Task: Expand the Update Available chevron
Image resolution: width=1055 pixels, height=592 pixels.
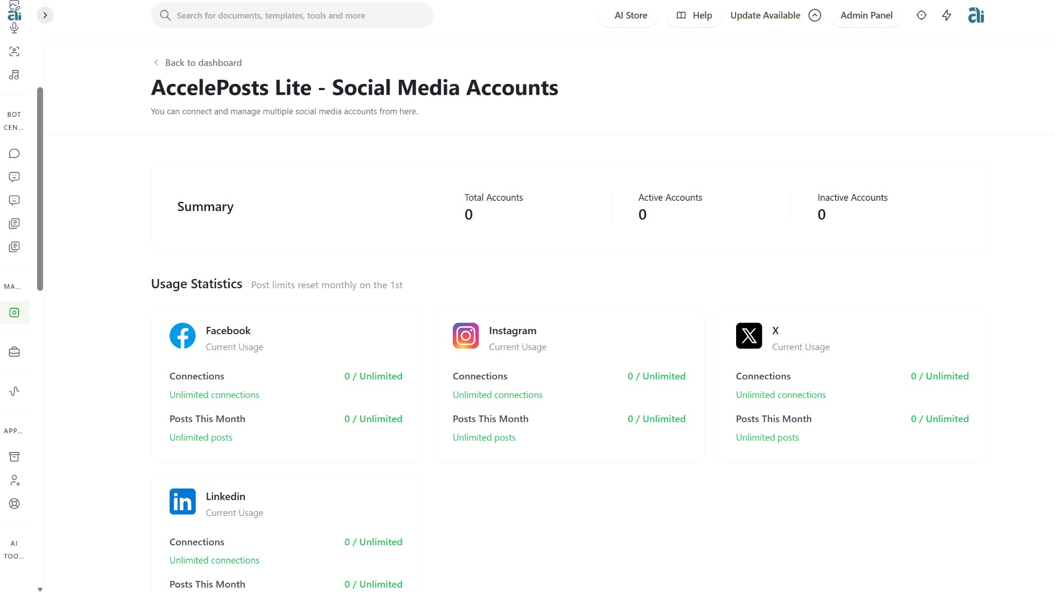Action: pyautogui.click(x=814, y=15)
